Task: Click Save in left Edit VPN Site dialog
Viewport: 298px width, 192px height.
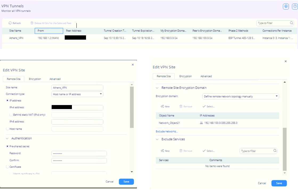Action: tap(126, 182)
